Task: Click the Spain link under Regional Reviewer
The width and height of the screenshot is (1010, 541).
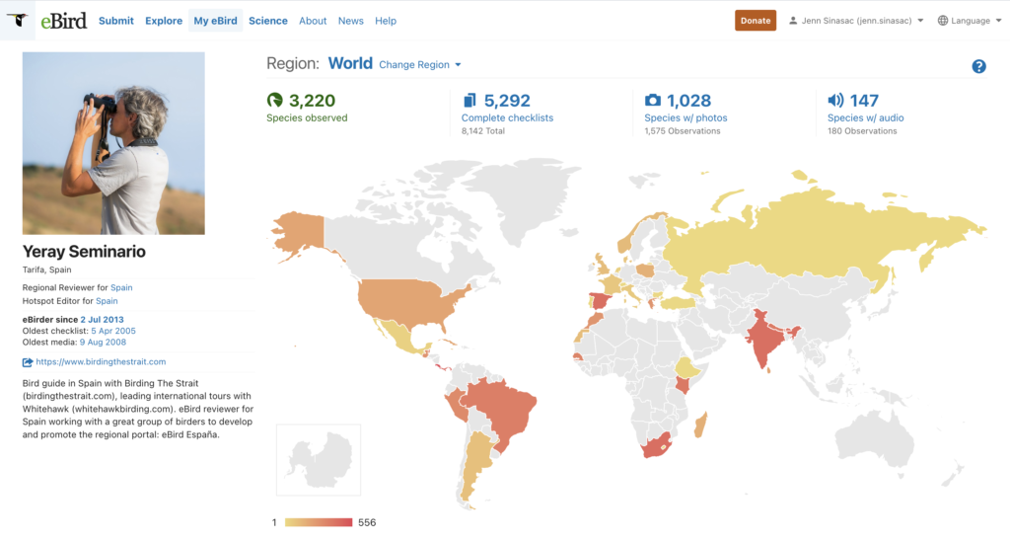Action: pyautogui.click(x=121, y=287)
